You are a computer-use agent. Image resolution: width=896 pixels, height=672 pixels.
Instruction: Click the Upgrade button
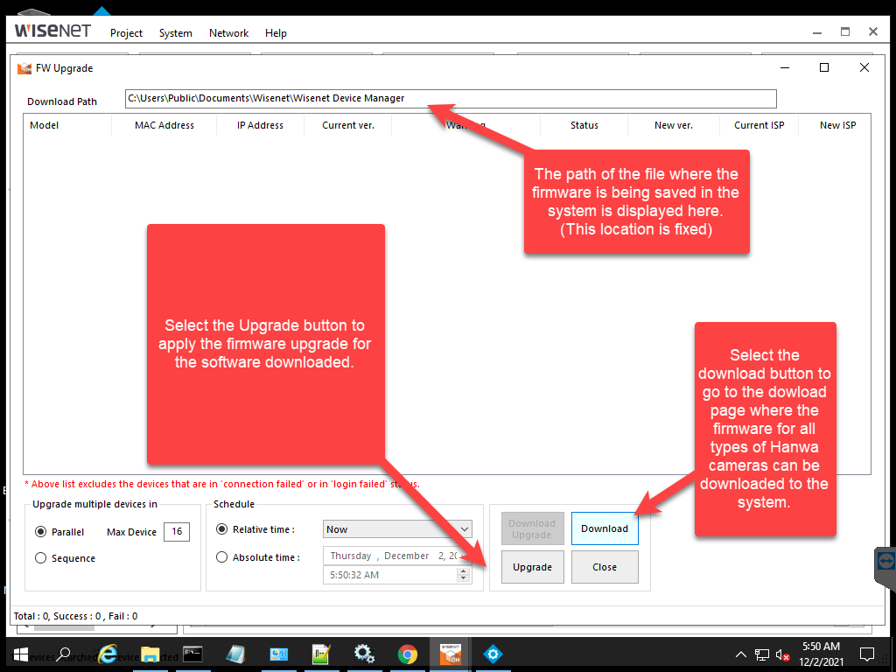coord(532,567)
